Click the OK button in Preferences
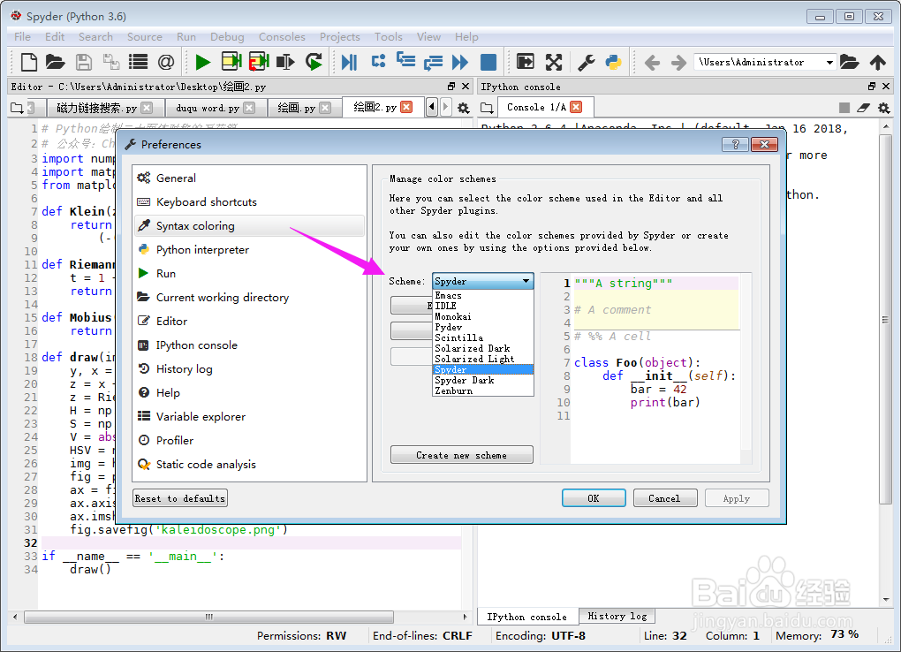 [x=594, y=498]
